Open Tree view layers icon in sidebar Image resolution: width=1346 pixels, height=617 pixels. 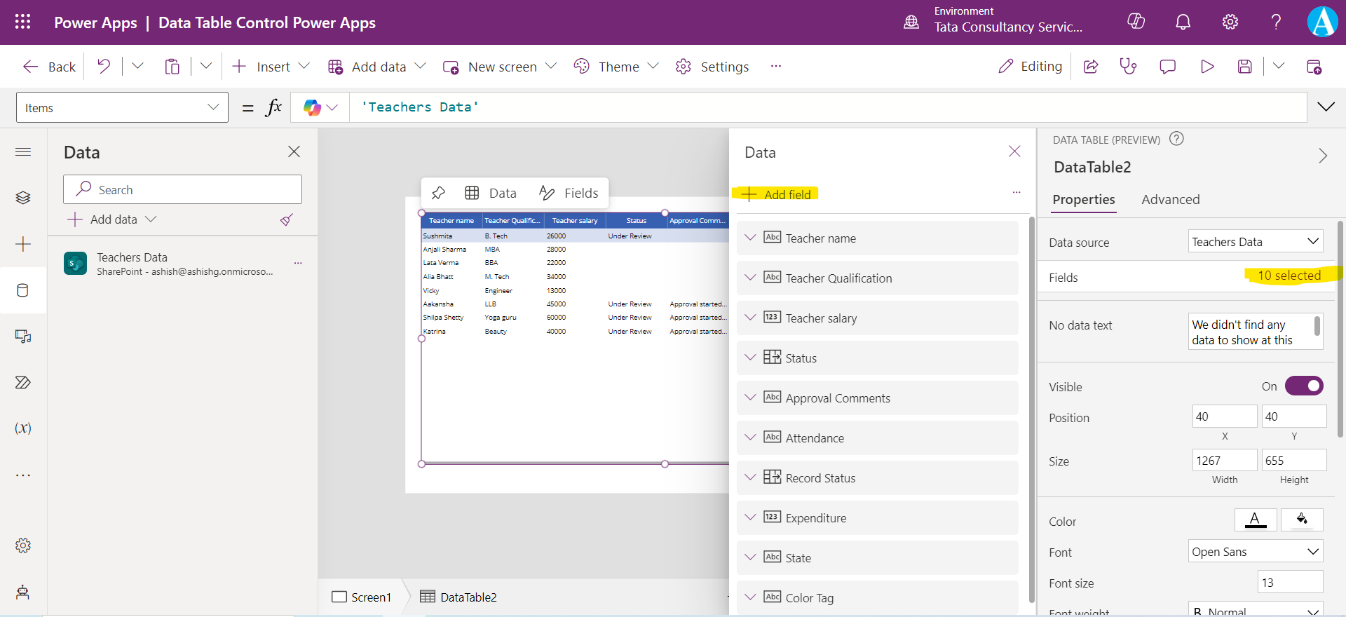pos(23,198)
